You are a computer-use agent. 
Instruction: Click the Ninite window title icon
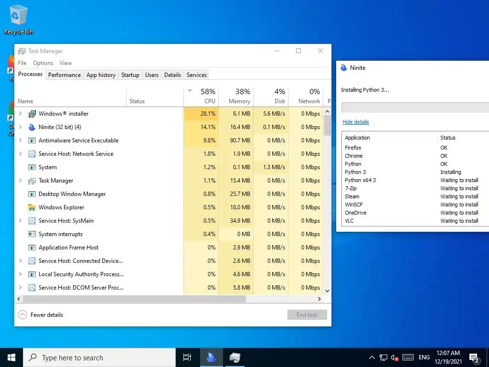coord(344,68)
